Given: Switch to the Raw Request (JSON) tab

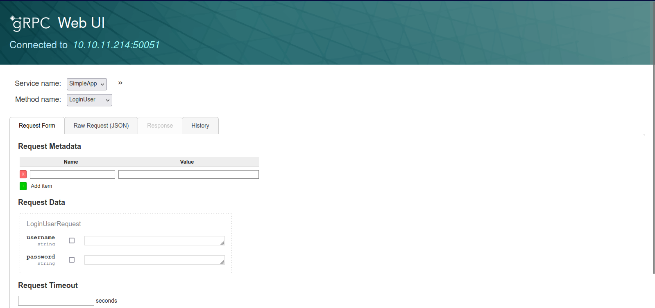Looking at the screenshot, I should click(x=101, y=126).
